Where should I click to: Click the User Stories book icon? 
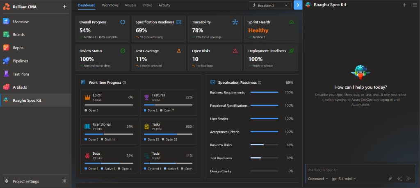point(87,126)
